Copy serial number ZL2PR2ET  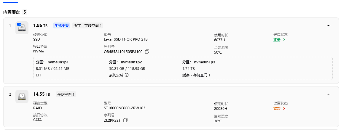pos(125,120)
